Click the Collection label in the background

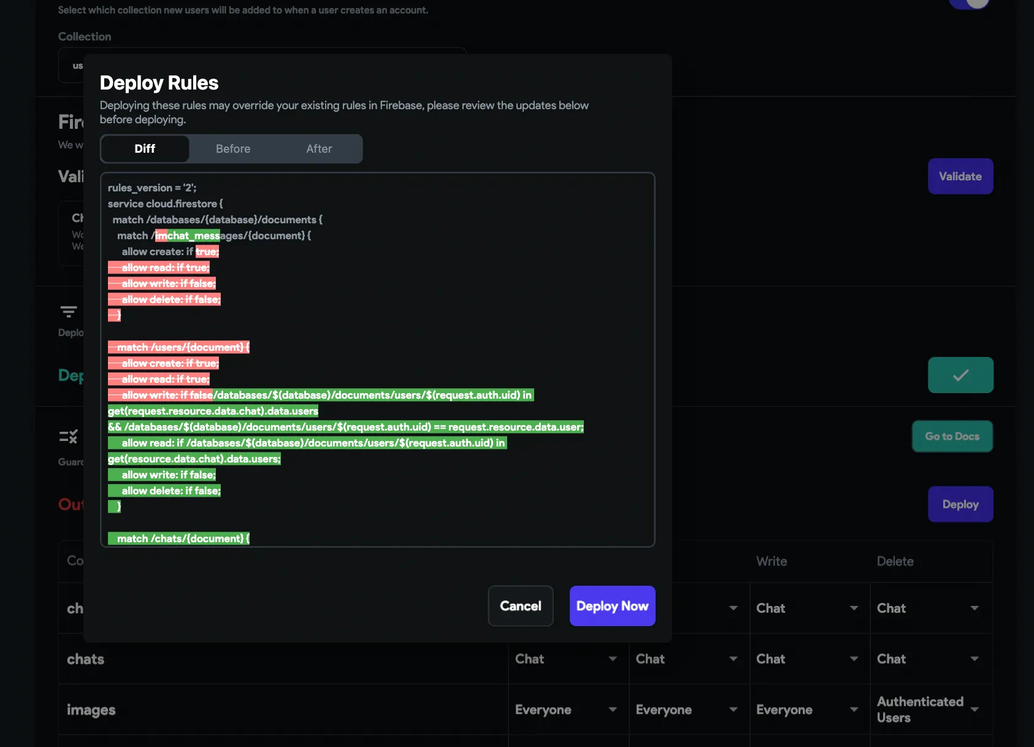(x=85, y=37)
